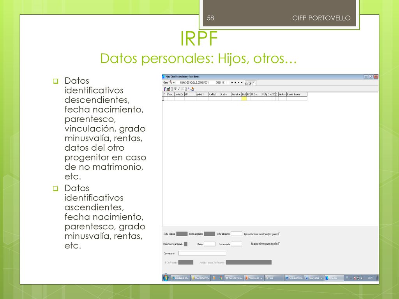399x299 pixels.
Task: Open Documento Word taskbar item
Action: coord(314,278)
